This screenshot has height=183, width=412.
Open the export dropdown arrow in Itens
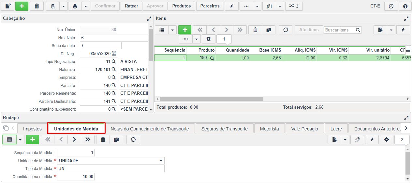click(x=391, y=30)
